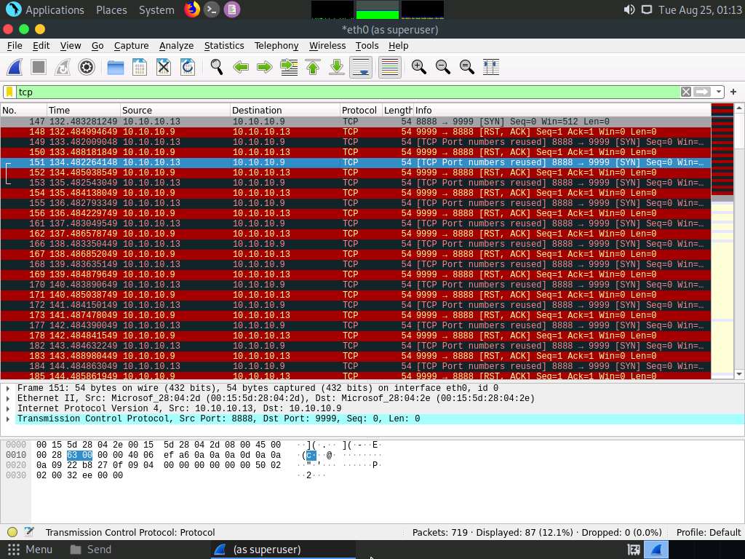Go to specified packet icon
The width and height of the screenshot is (745, 559).
(289, 67)
